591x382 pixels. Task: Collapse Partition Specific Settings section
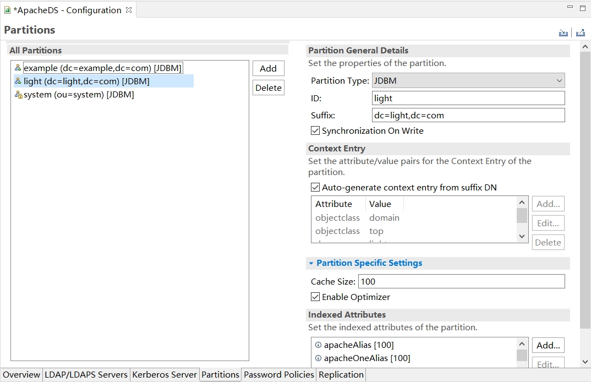(311, 264)
